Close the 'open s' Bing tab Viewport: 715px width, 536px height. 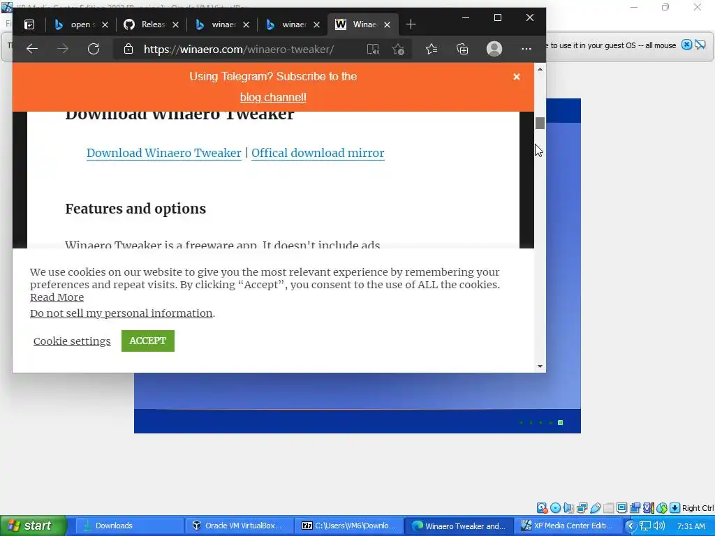105,24
